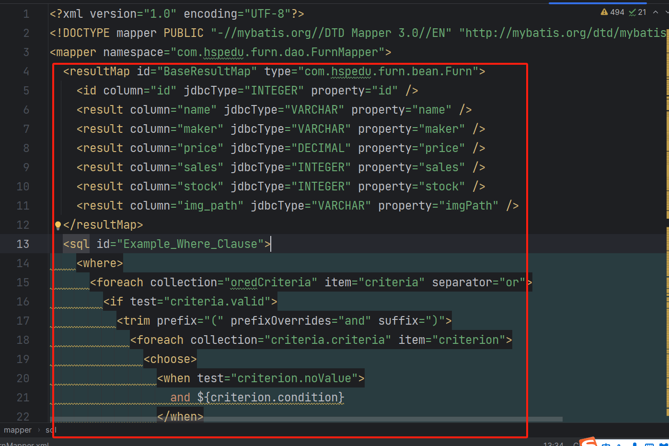Image resolution: width=669 pixels, height=446 pixels.
Task: Click the green typo checkmark showing 21
Action: pyautogui.click(x=637, y=12)
